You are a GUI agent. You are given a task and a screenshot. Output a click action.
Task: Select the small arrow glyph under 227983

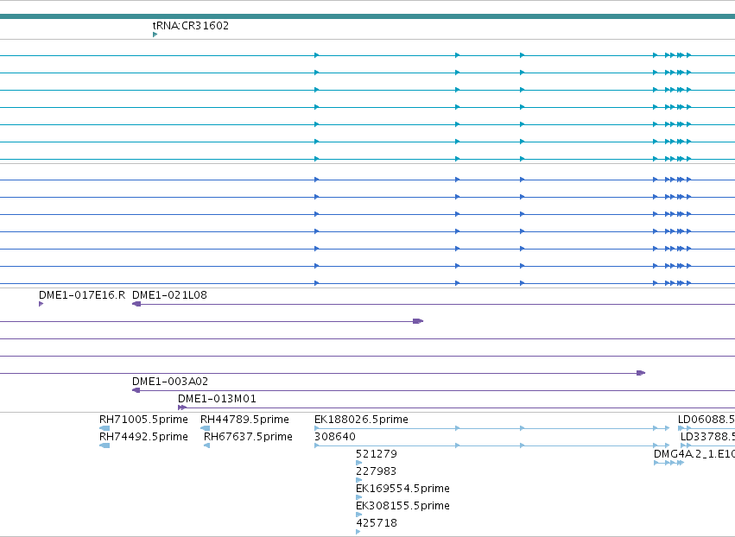tap(359, 480)
